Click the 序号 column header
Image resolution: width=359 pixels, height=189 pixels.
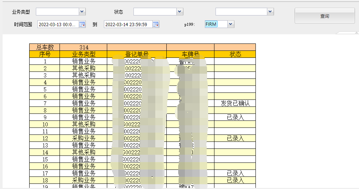point(45,54)
